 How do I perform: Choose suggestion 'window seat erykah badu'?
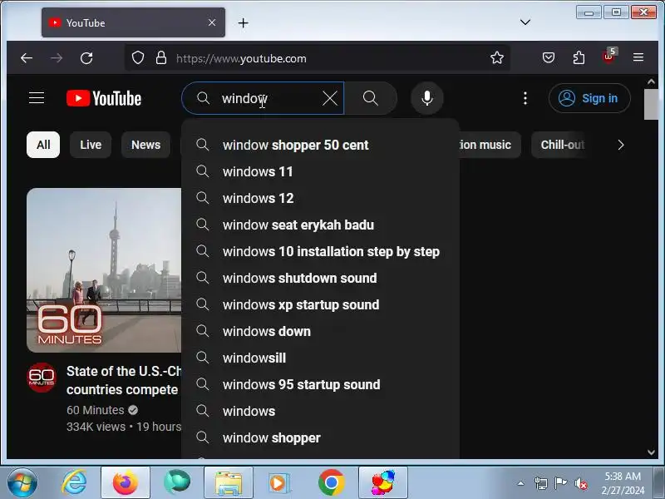click(x=321, y=225)
